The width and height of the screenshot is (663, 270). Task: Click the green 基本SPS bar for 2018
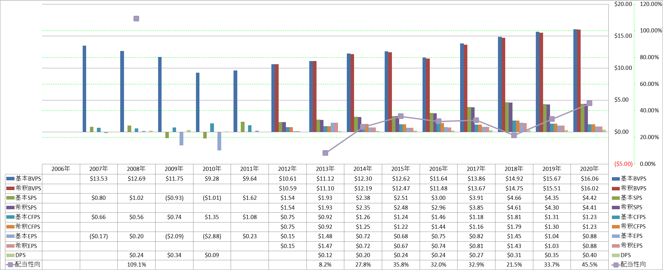(x=507, y=117)
